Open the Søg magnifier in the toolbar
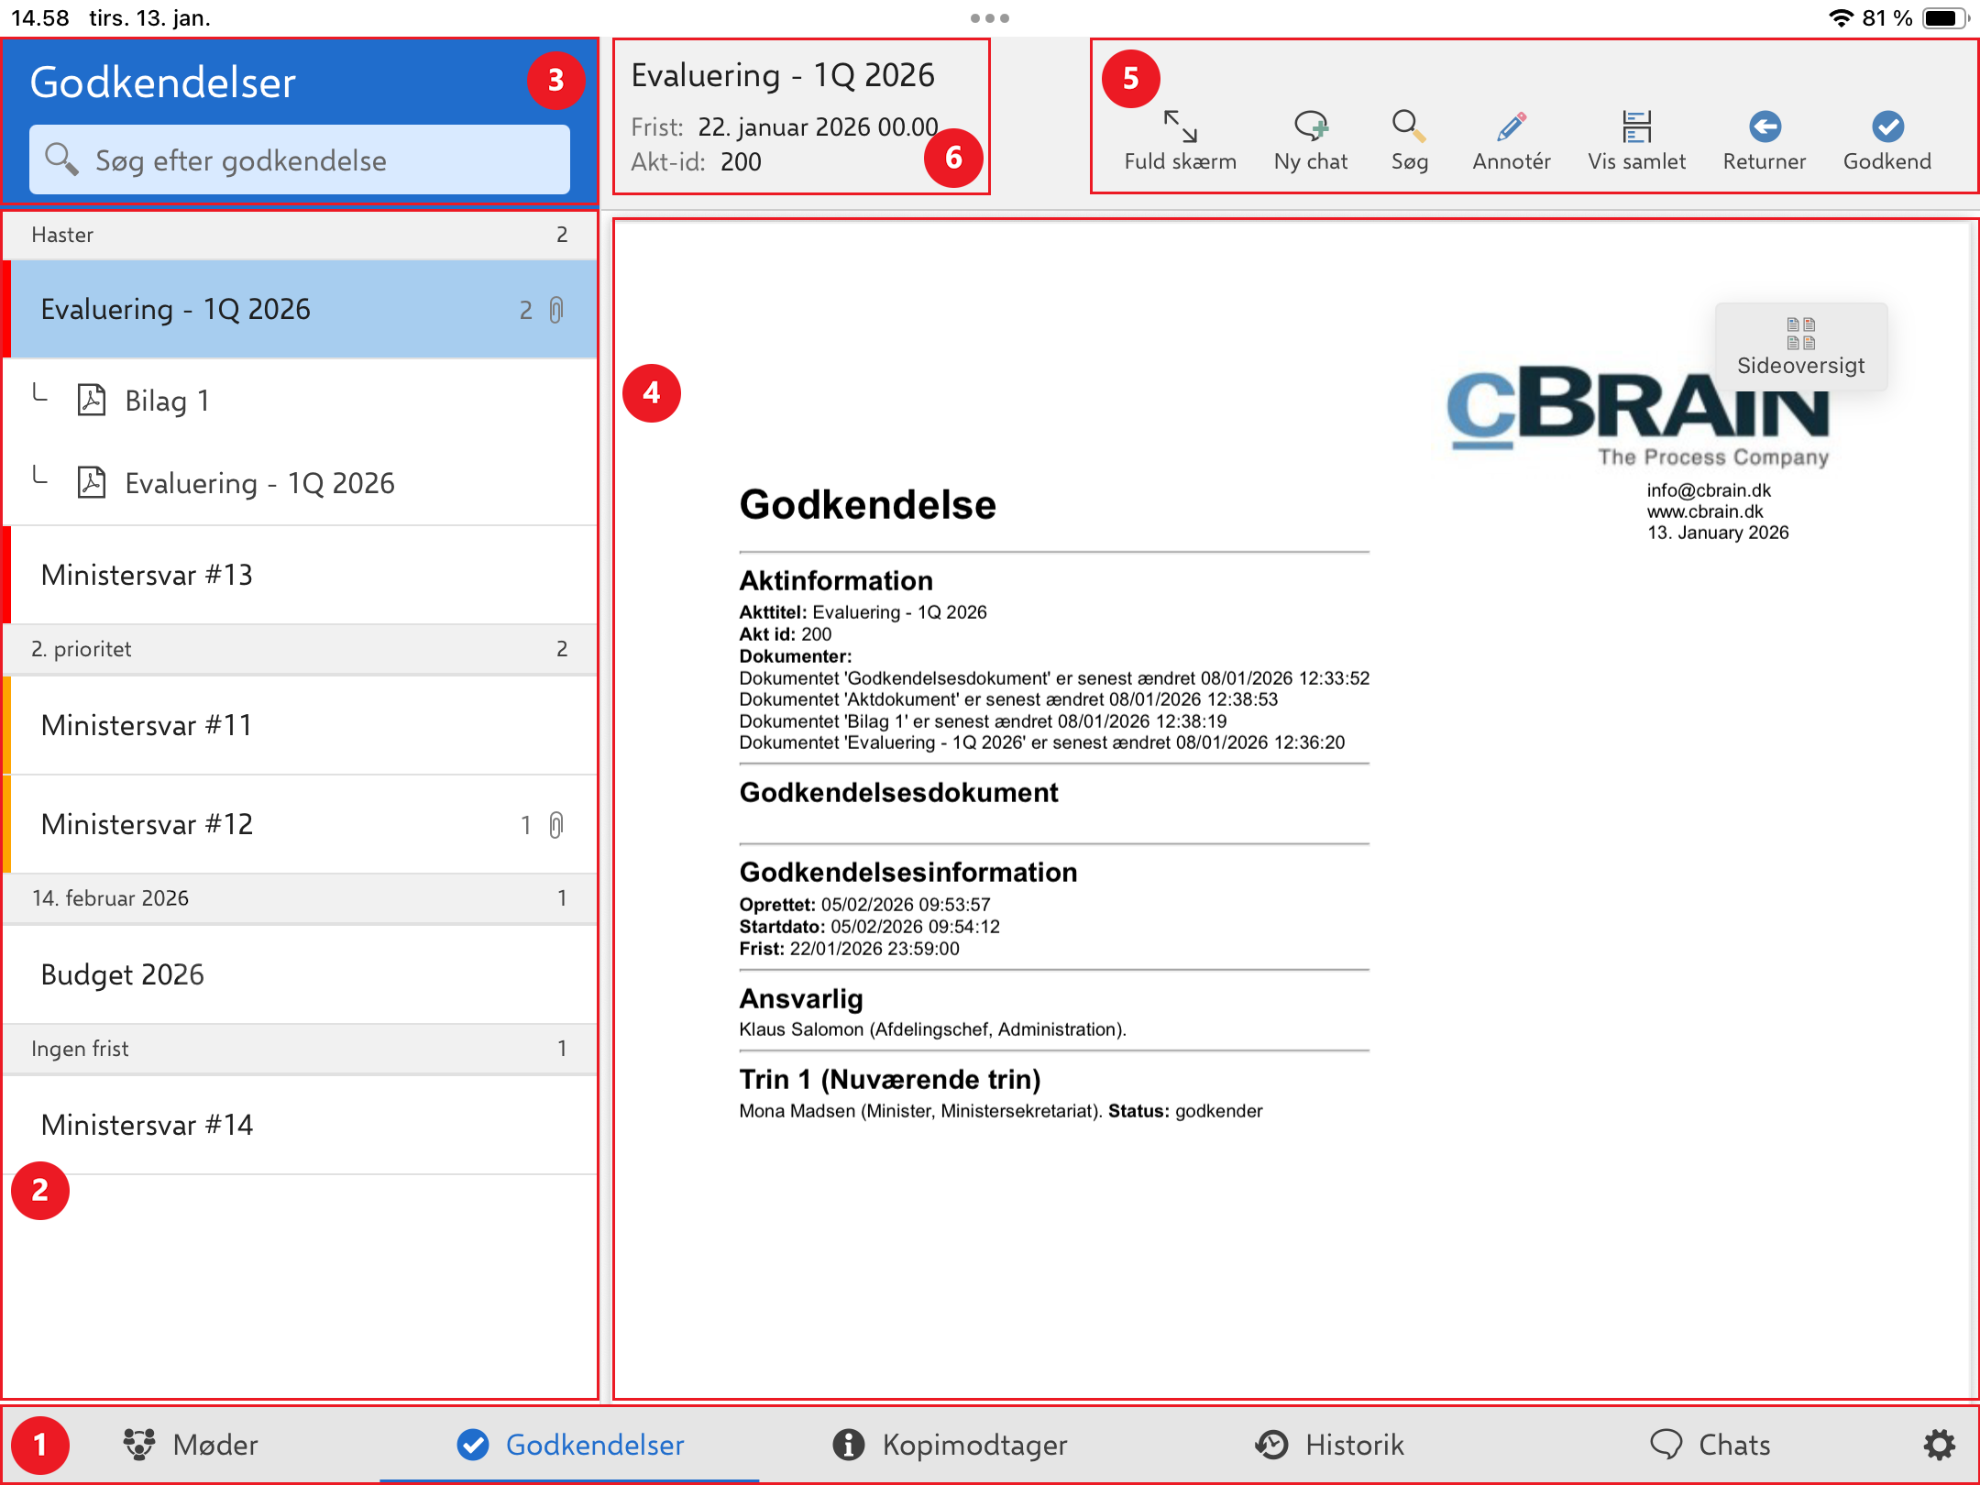The height and width of the screenshot is (1485, 1980). click(1409, 139)
